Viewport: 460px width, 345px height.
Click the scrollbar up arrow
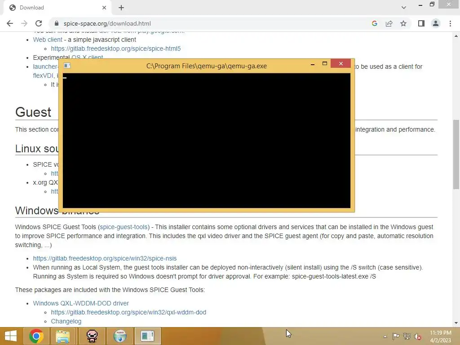click(x=456, y=36)
